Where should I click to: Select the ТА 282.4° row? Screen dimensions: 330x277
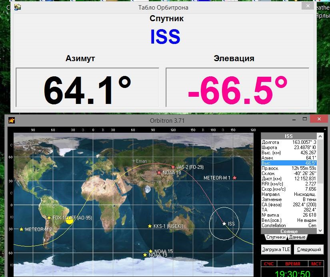[289, 210]
